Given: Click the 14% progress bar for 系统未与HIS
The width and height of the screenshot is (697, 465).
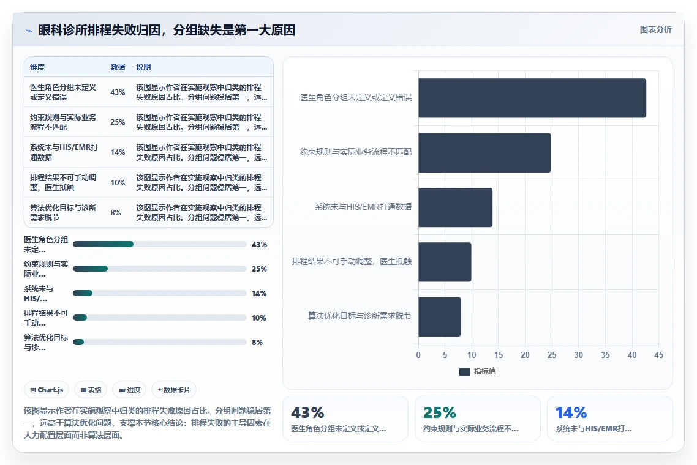Looking at the screenshot, I should [x=160, y=293].
